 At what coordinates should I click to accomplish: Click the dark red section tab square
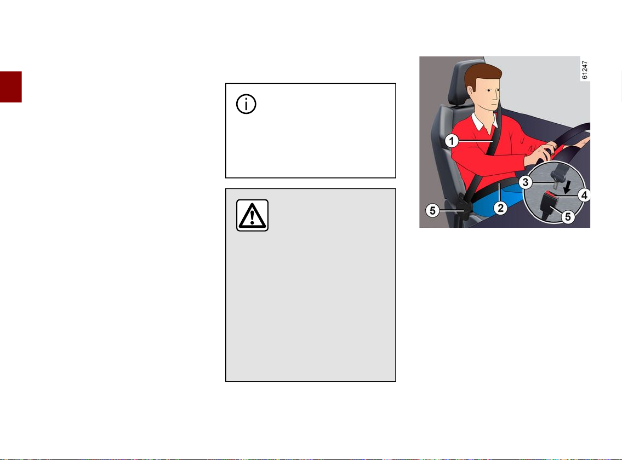coord(11,87)
